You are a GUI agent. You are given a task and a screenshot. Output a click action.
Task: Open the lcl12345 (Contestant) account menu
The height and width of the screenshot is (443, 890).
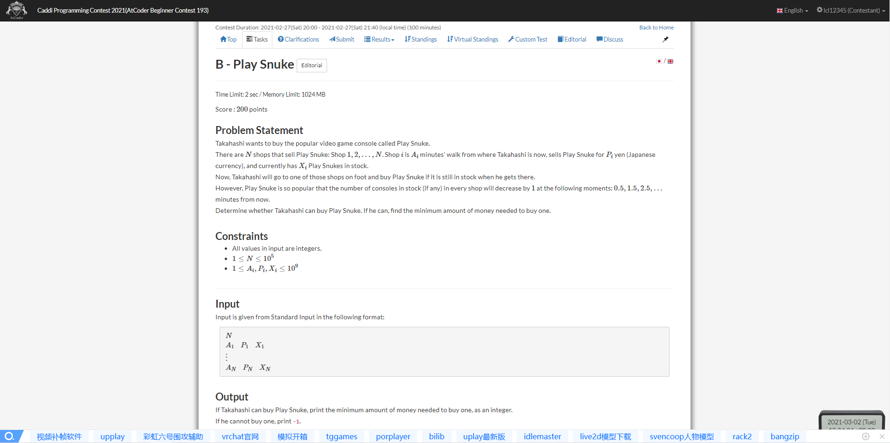851,10
